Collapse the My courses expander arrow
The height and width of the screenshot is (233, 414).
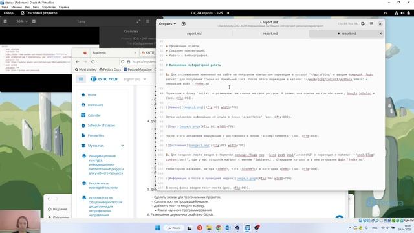tap(122, 146)
